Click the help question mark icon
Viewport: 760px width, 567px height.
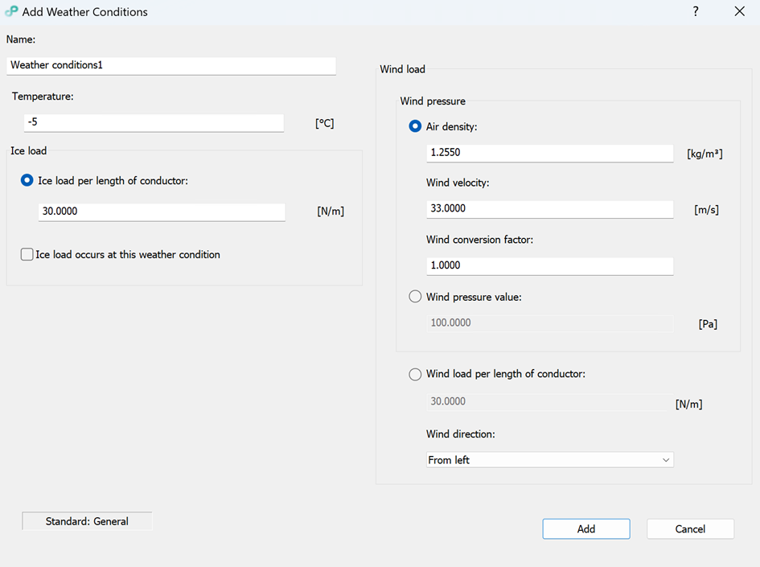[696, 11]
